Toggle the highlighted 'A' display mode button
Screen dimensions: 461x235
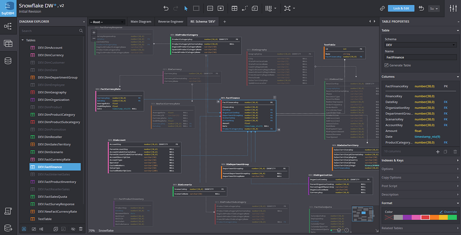coord(24,229)
